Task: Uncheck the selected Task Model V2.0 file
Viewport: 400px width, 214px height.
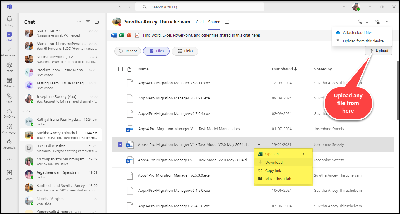Action: click(x=120, y=144)
